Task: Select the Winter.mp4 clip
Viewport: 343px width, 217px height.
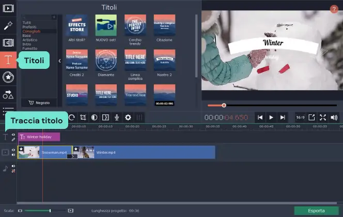Action: click(x=144, y=152)
